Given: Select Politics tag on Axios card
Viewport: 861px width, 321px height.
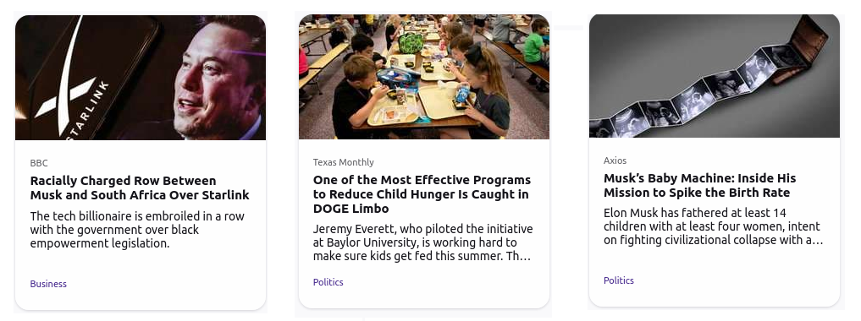Looking at the screenshot, I should 619,280.
